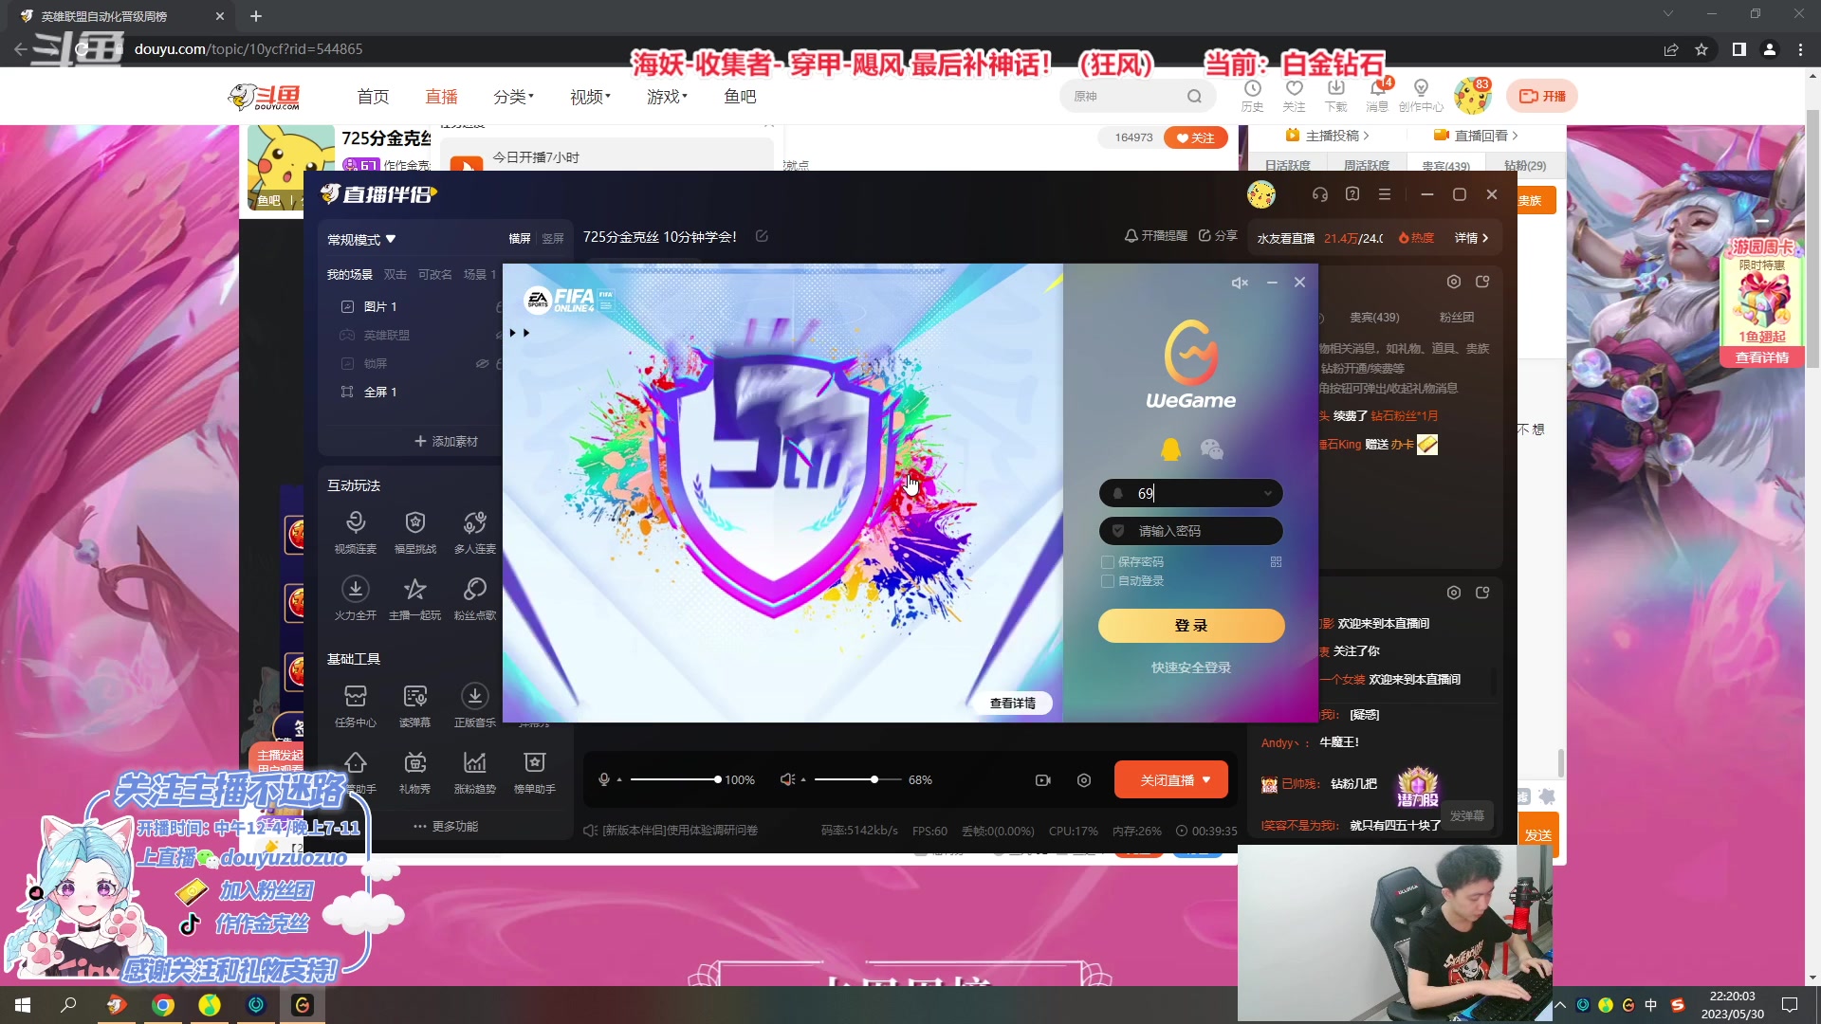Open 任务中心 task center
Image resolution: width=1821 pixels, height=1024 pixels.
click(x=356, y=705)
